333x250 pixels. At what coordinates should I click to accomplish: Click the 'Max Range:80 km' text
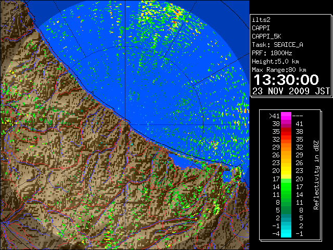tap(279, 70)
